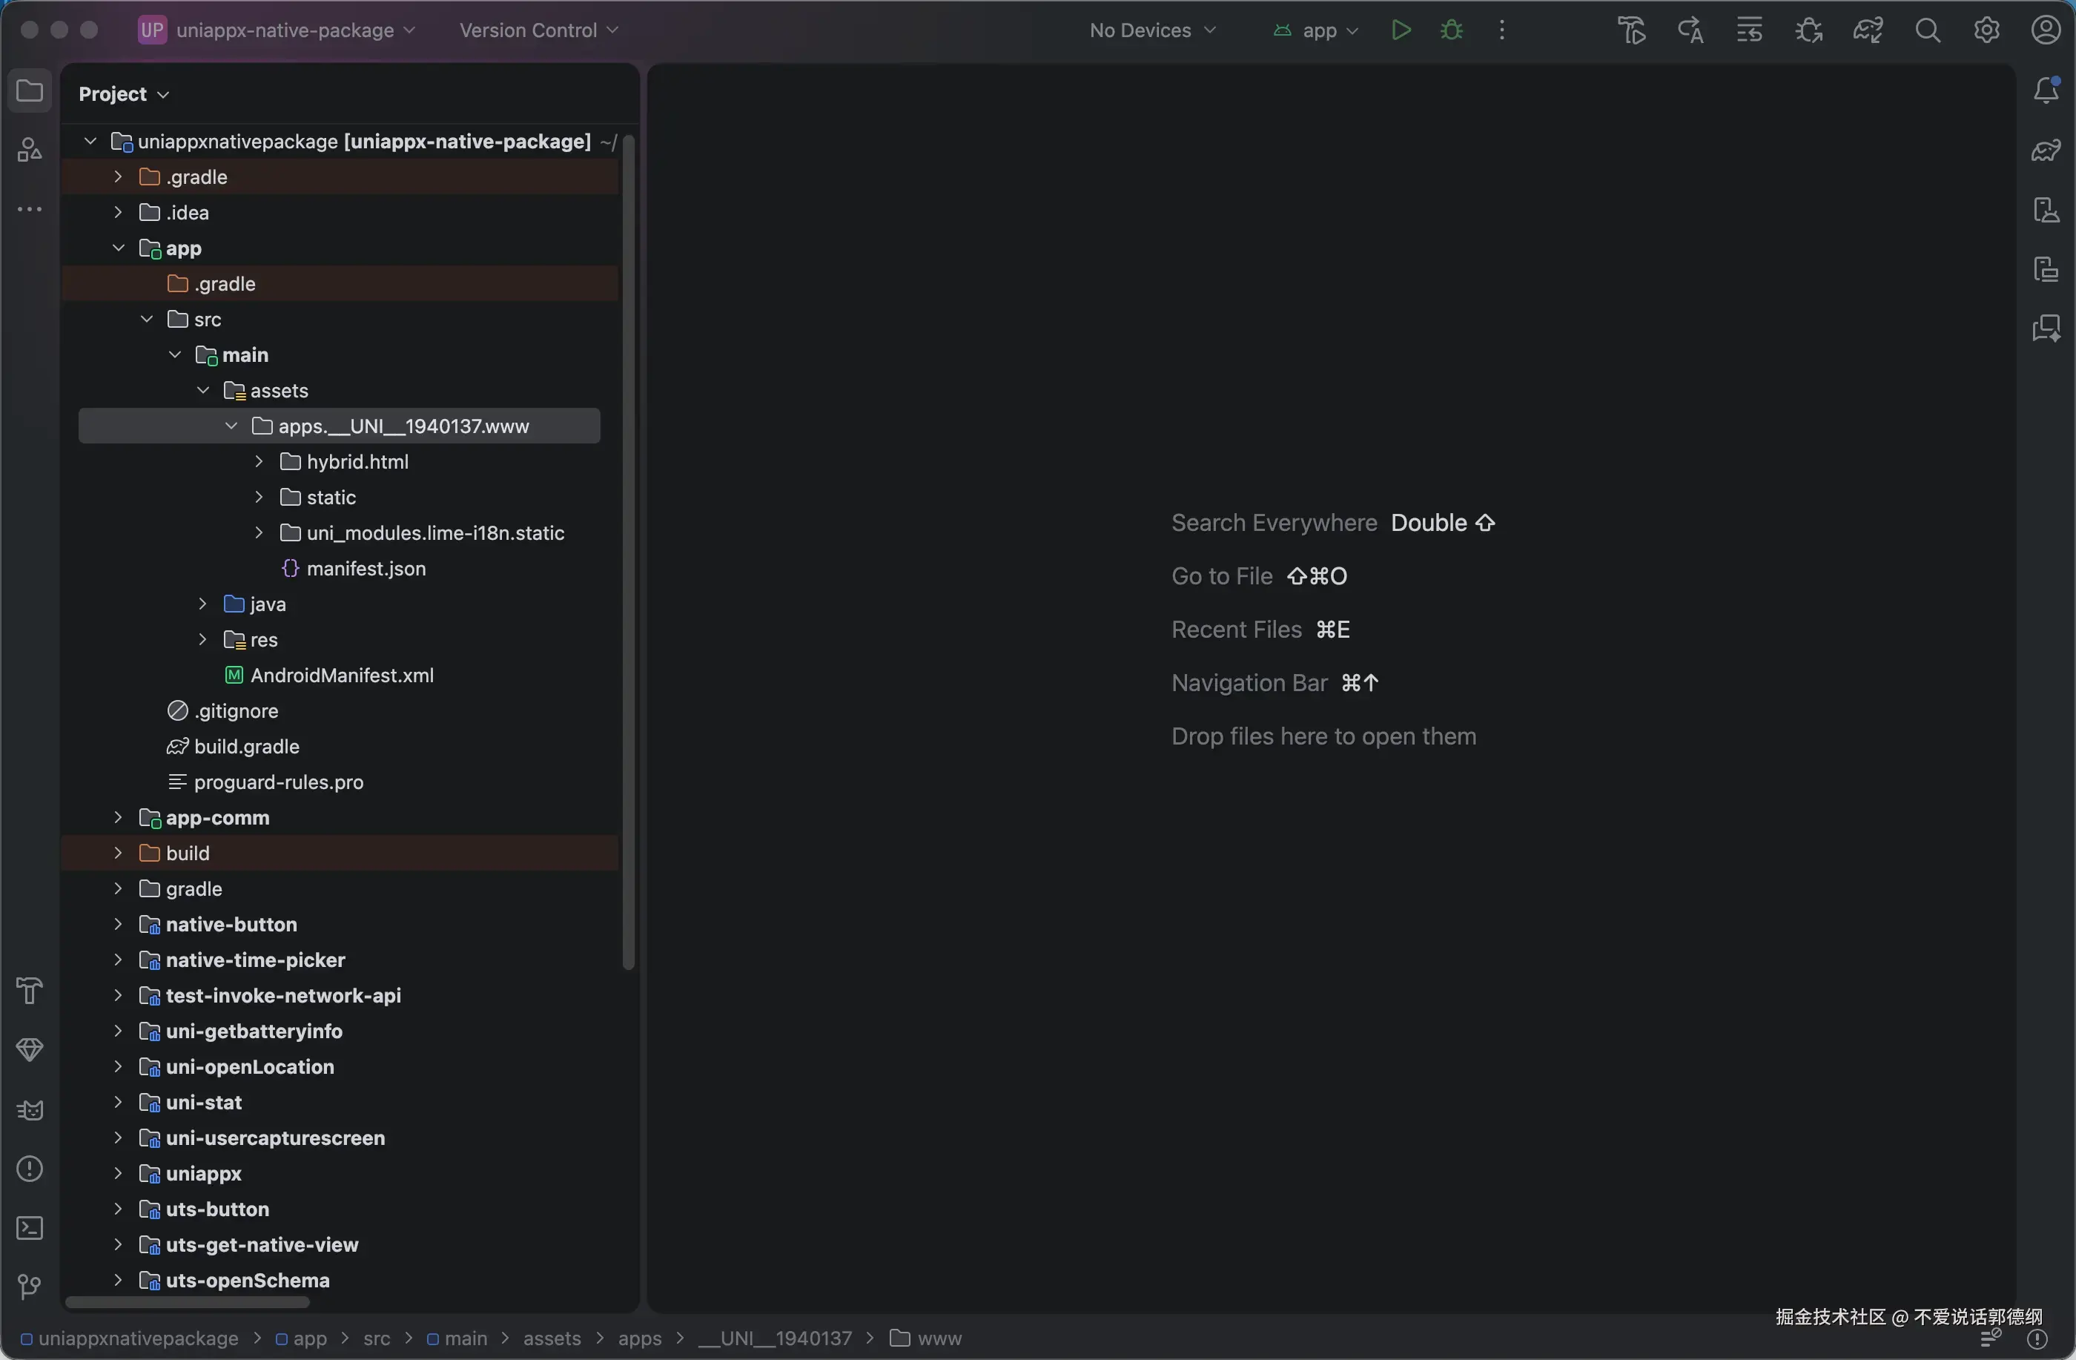Image resolution: width=2076 pixels, height=1360 pixels.
Task: Run the app with the green play icon
Action: 1401,30
